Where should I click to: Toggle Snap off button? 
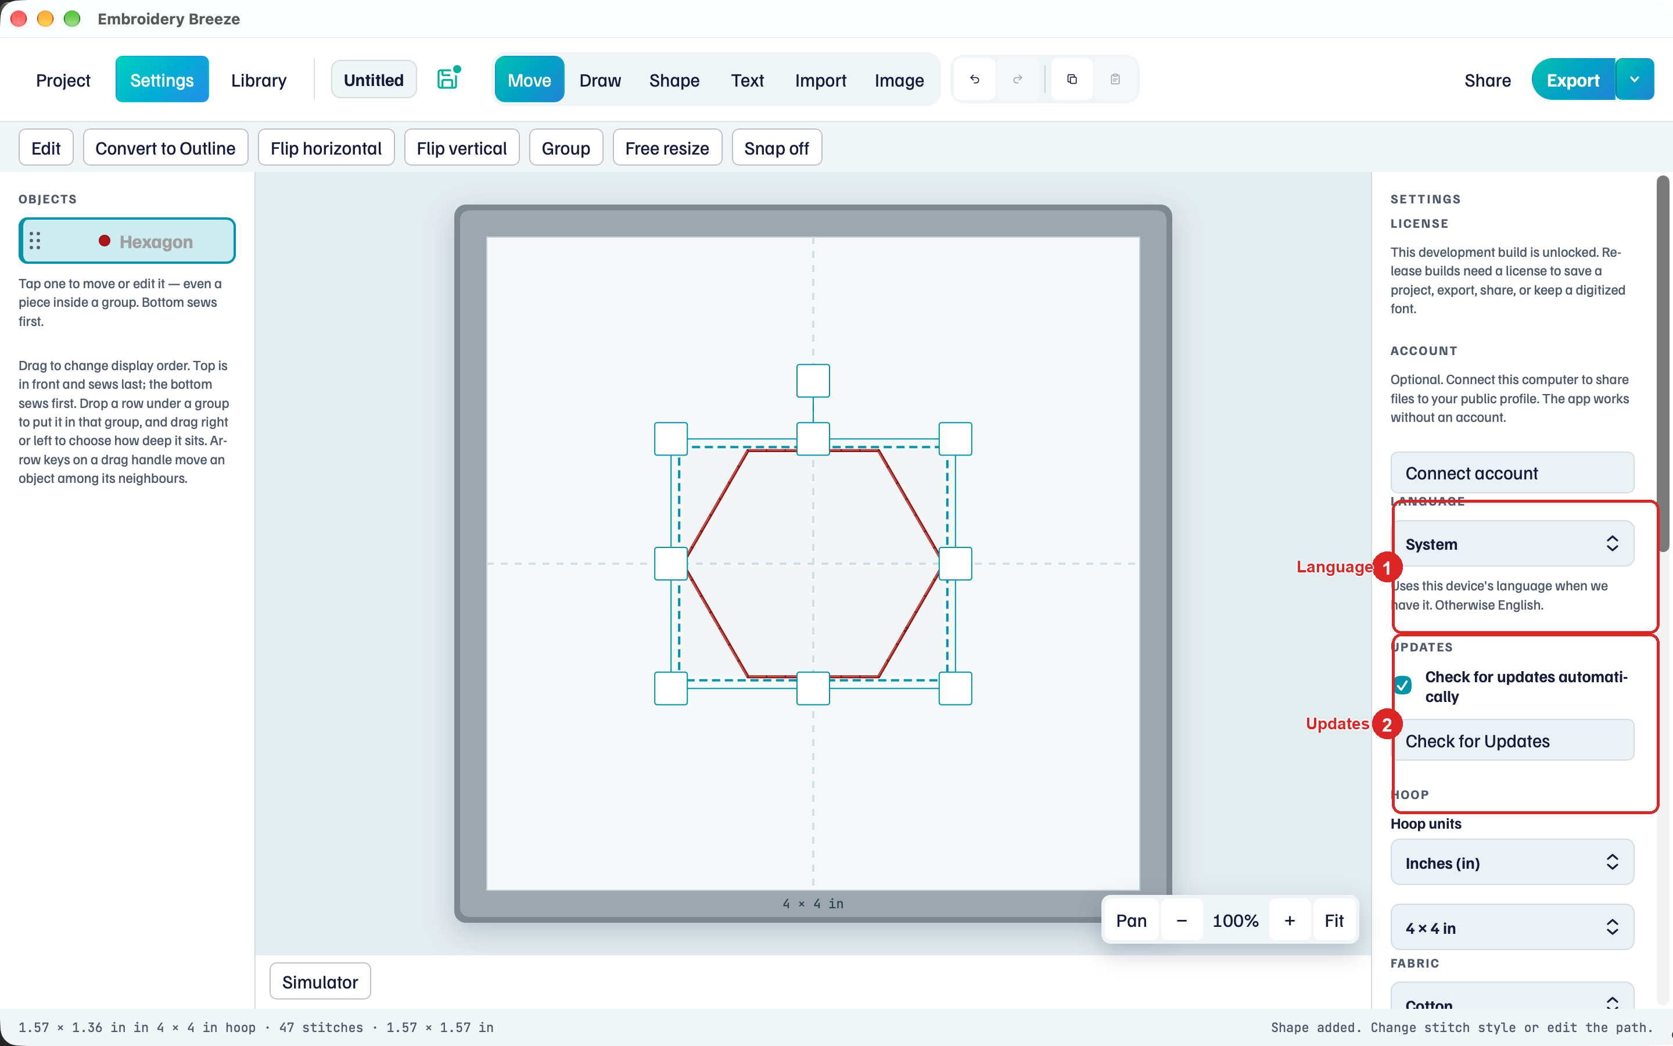tap(776, 148)
